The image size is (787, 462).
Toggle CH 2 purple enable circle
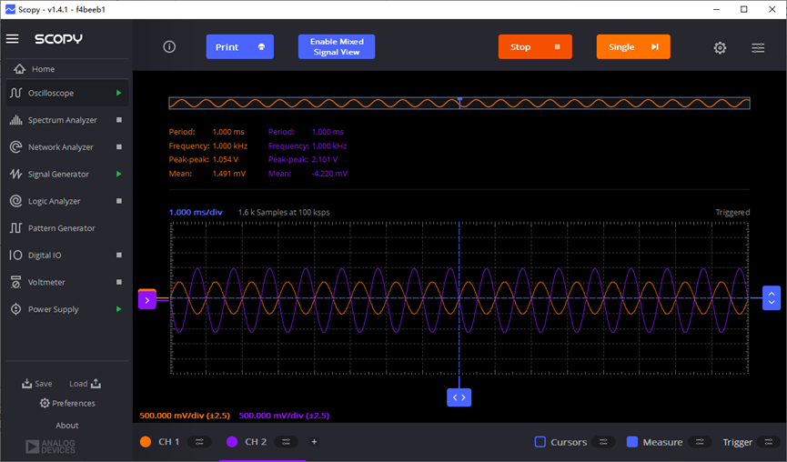[x=232, y=441]
